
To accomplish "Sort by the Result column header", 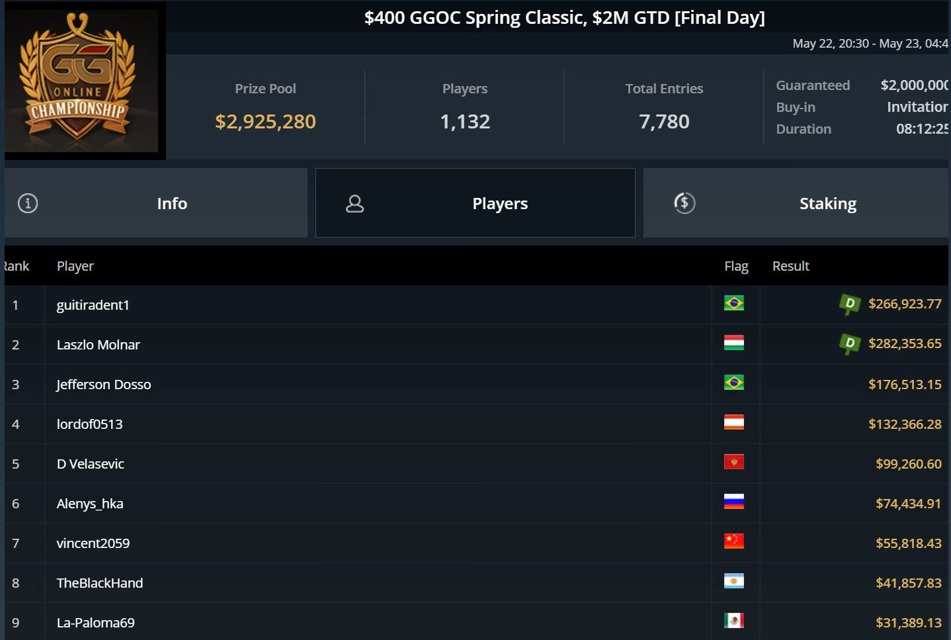I will 790,266.
